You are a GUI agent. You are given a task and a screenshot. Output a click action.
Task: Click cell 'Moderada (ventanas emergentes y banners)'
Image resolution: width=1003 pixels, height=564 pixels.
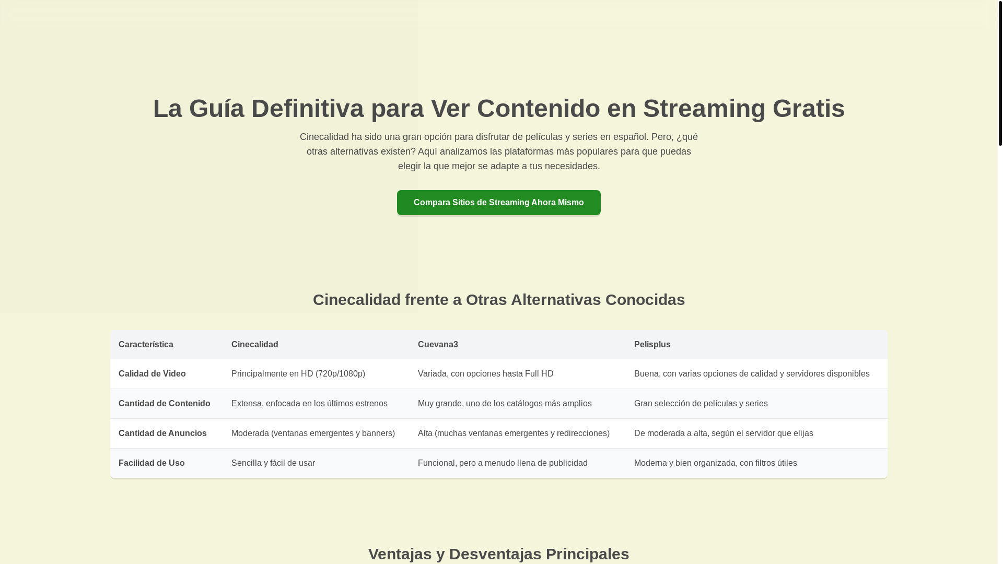tap(316, 433)
